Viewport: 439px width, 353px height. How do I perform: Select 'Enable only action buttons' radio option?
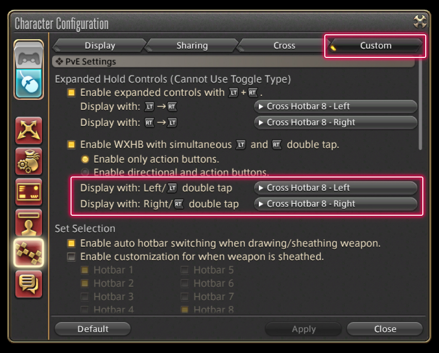pos(85,159)
